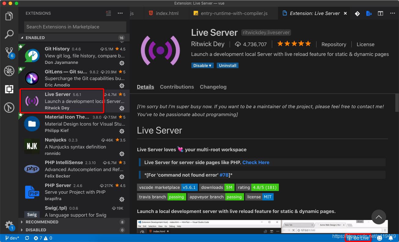
Task: Select the Extension: Live Server tab
Action: pyautogui.click(x=314, y=13)
